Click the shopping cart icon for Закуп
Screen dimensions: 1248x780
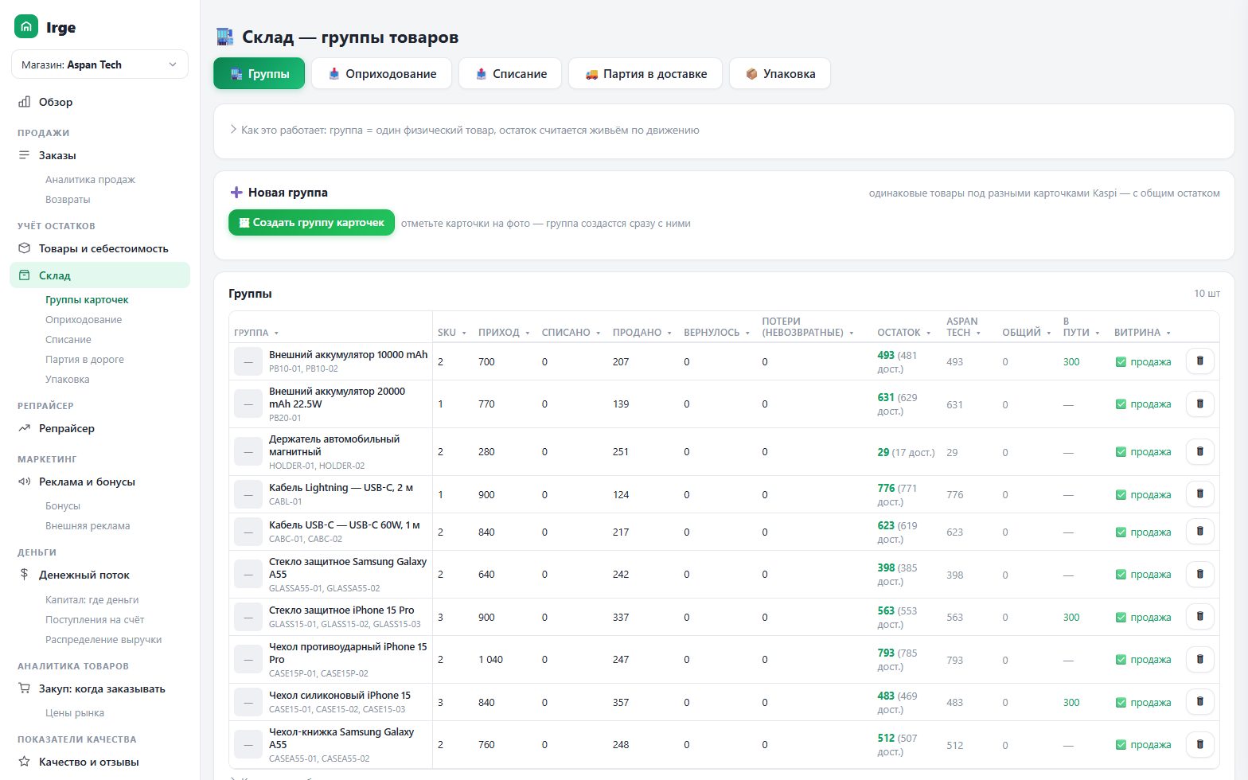coord(25,688)
